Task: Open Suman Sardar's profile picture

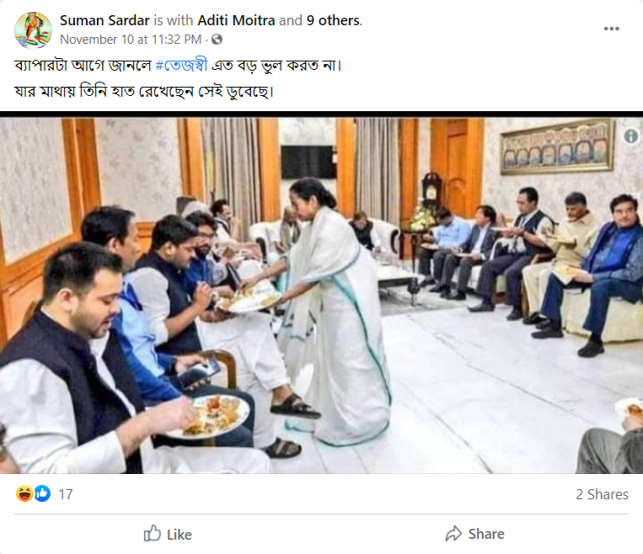Action: (33, 29)
